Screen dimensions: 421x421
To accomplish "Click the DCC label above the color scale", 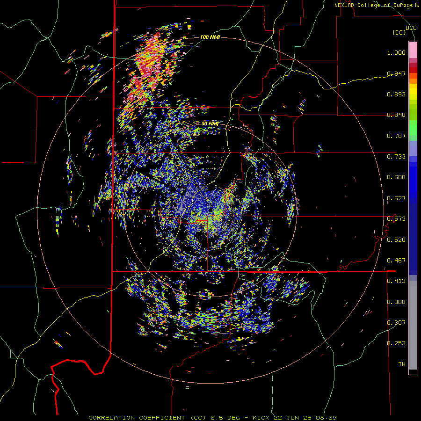I will [x=411, y=28].
